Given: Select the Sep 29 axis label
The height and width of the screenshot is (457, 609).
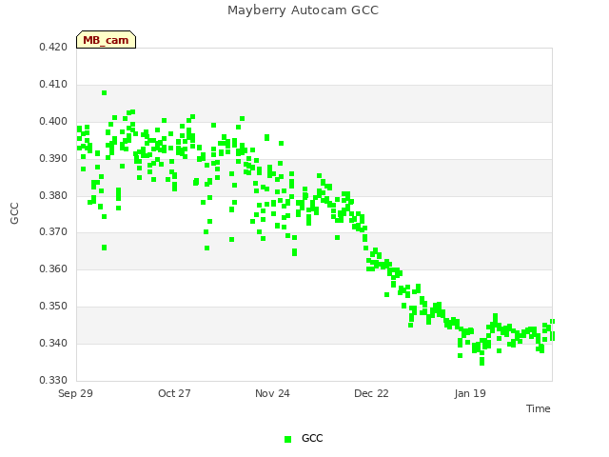Looking at the screenshot, I should point(76,393).
